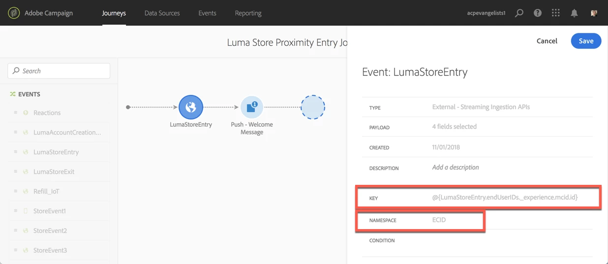Switch to the Journeys tab

[114, 13]
